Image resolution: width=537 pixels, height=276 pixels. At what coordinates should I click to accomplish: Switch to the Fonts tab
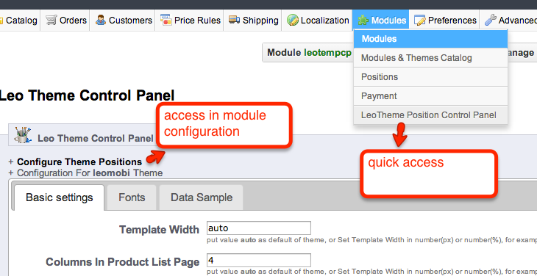point(132,197)
